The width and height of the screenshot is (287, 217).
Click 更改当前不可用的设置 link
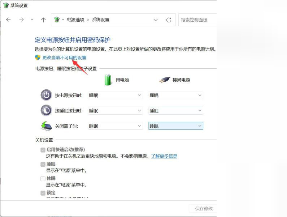pyautogui.click(x=64, y=58)
